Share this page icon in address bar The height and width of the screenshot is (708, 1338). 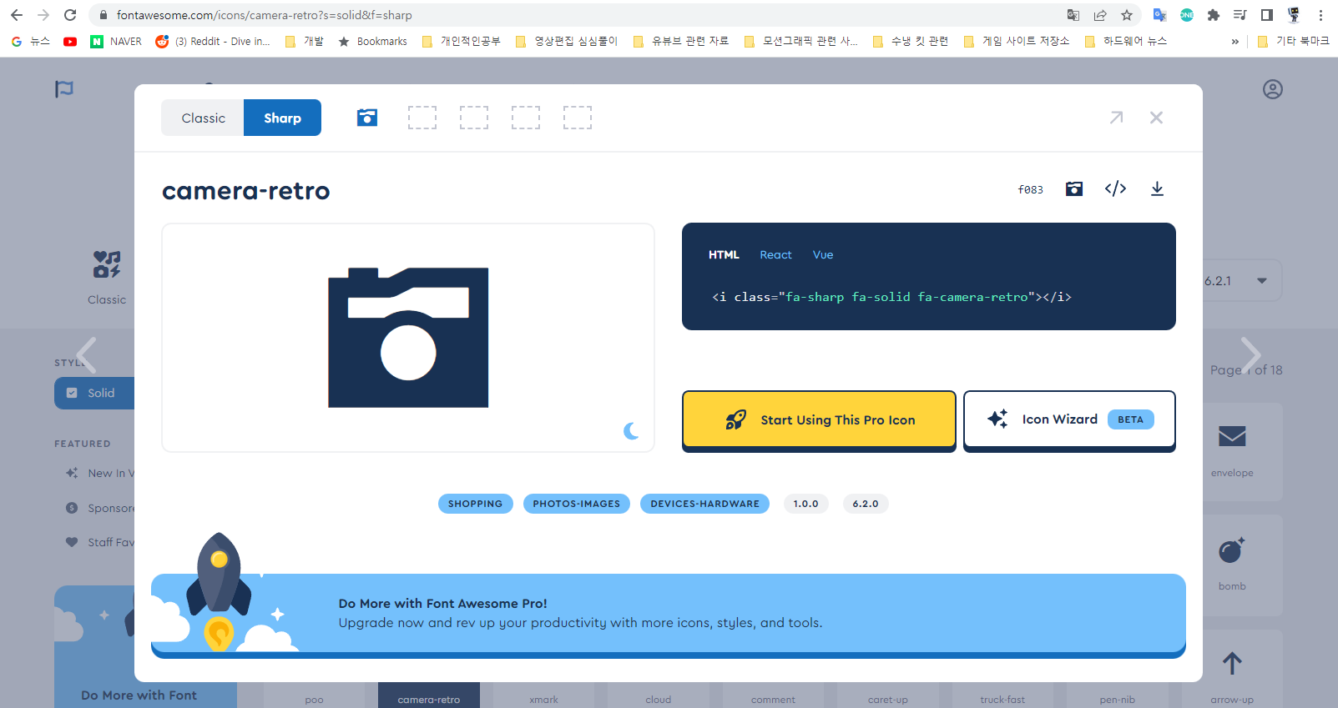pyautogui.click(x=1100, y=15)
